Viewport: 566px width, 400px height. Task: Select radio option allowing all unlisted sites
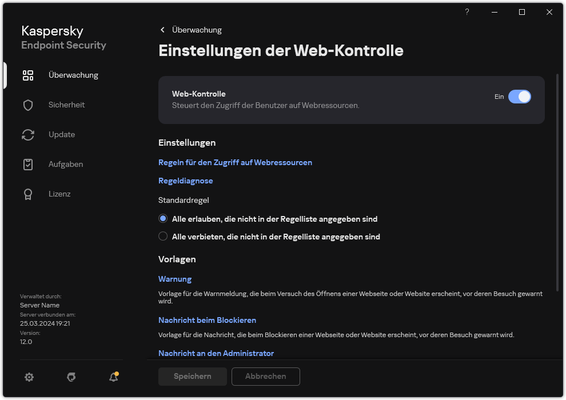163,219
